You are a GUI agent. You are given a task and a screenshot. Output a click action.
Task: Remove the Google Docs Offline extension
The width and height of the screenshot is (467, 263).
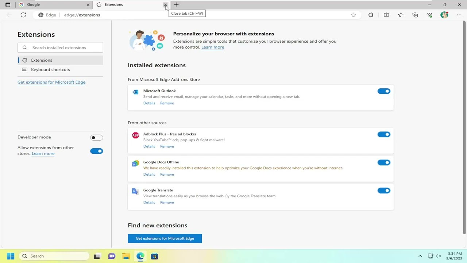[x=167, y=174]
